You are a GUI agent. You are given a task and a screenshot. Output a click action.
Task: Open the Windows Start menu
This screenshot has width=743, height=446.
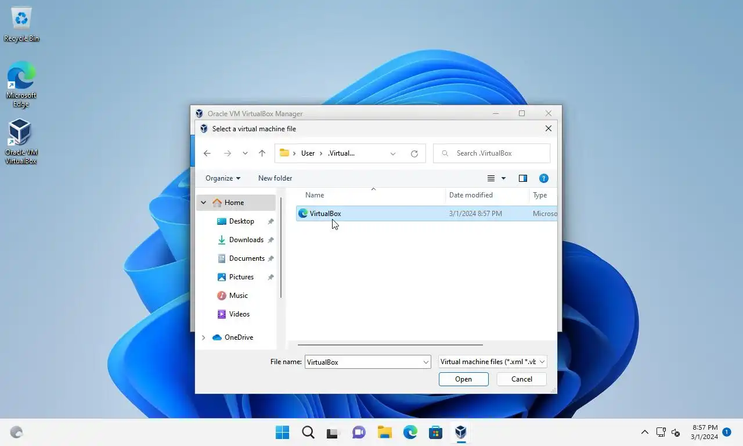point(283,432)
